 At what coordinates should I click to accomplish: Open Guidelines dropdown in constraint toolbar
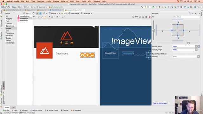click(x=63, y=17)
